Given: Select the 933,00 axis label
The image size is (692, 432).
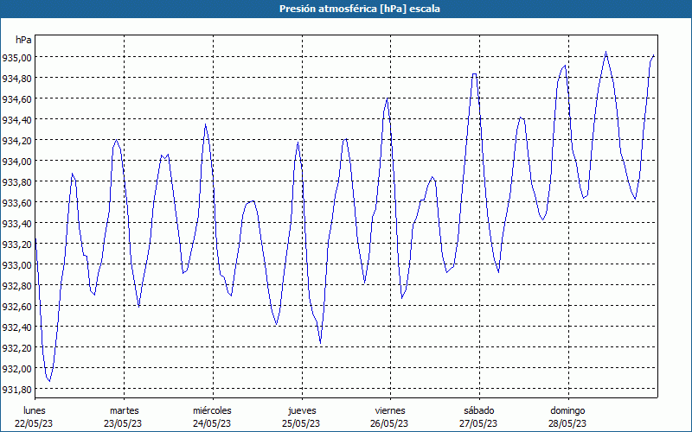Looking at the screenshot, I should click(16, 264).
